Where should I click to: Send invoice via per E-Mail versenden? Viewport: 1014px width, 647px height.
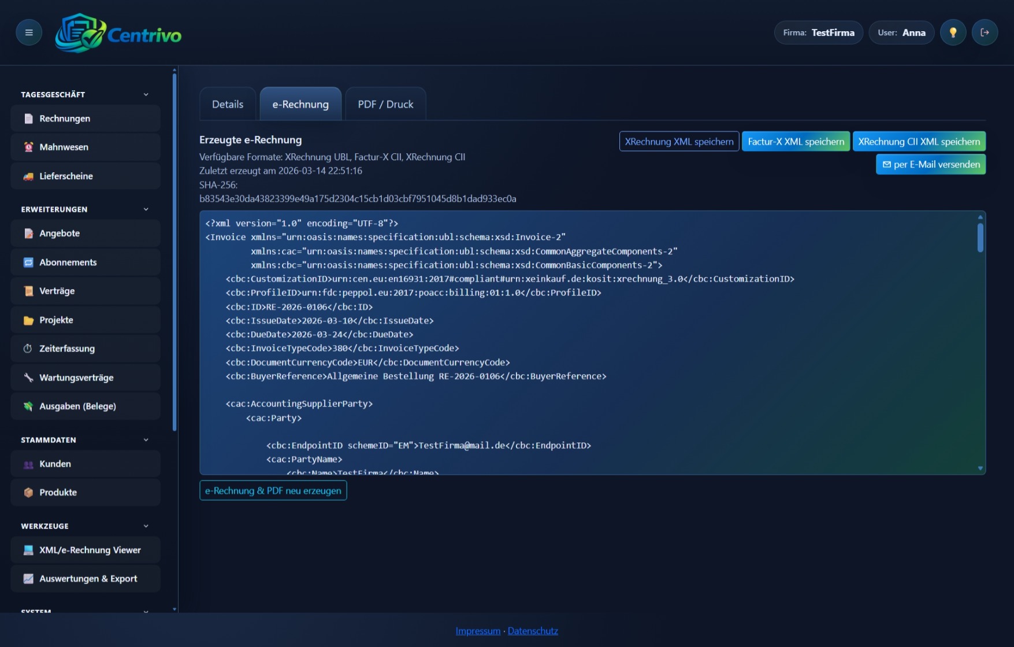click(x=930, y=164)
